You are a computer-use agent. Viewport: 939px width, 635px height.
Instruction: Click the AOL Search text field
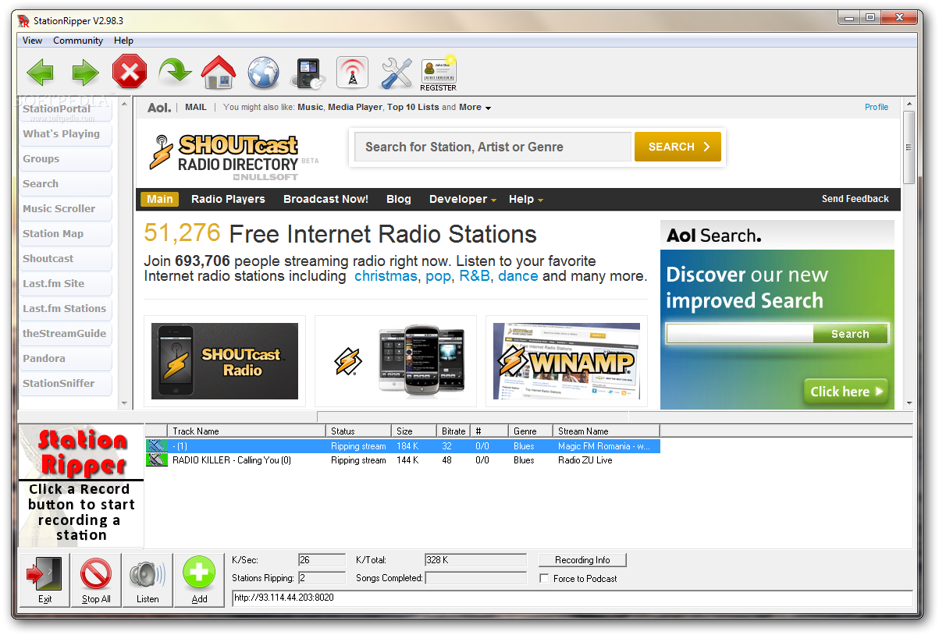739,334
